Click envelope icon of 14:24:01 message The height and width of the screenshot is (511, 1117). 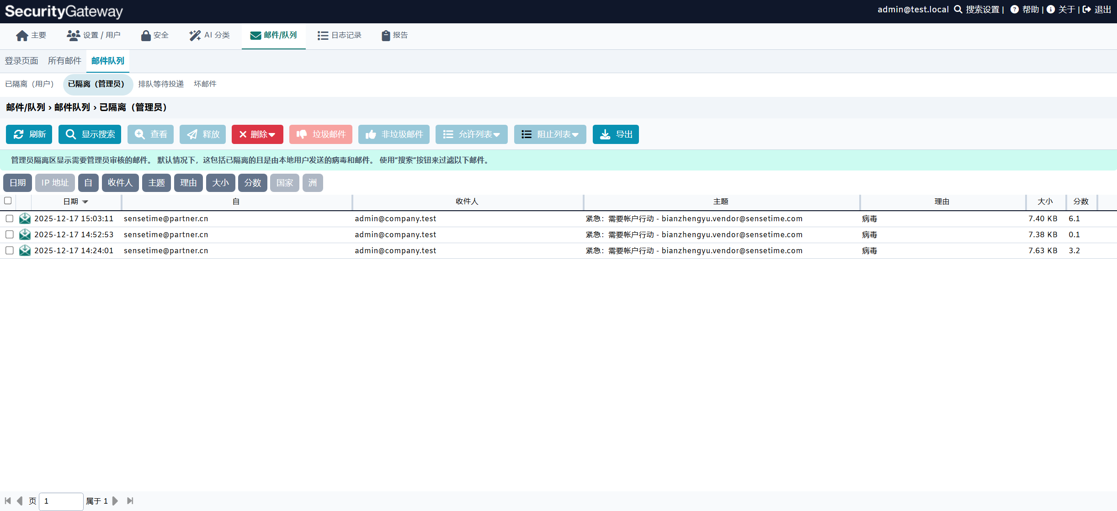coord(25,250)
